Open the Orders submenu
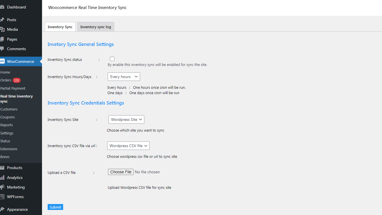Image resolution: width=382 pixels, height=215 pixels. (6, 80)
